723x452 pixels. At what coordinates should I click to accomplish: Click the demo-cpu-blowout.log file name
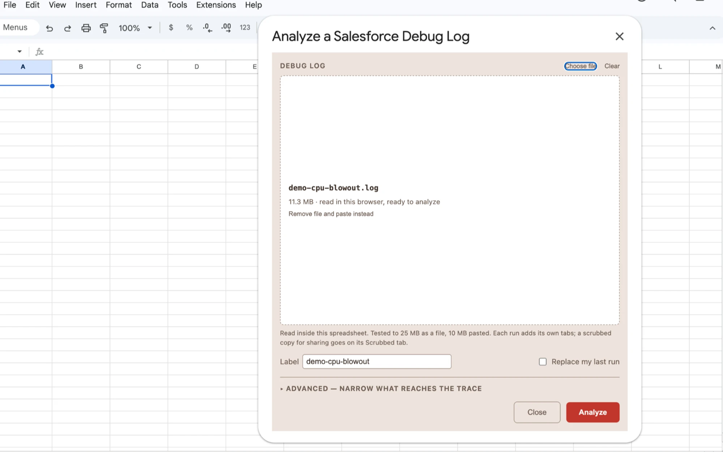pos(333,188)
